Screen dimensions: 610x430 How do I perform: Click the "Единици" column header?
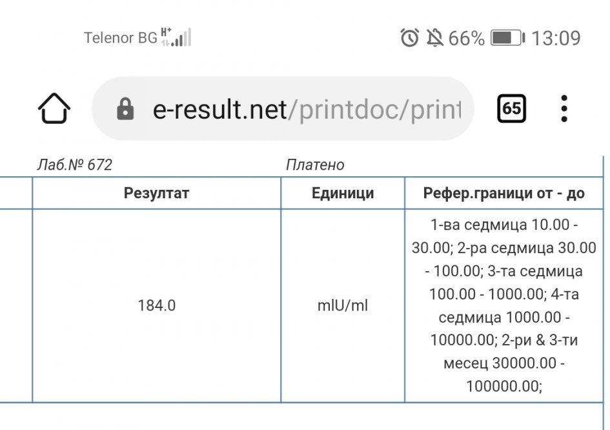(343, 193)
